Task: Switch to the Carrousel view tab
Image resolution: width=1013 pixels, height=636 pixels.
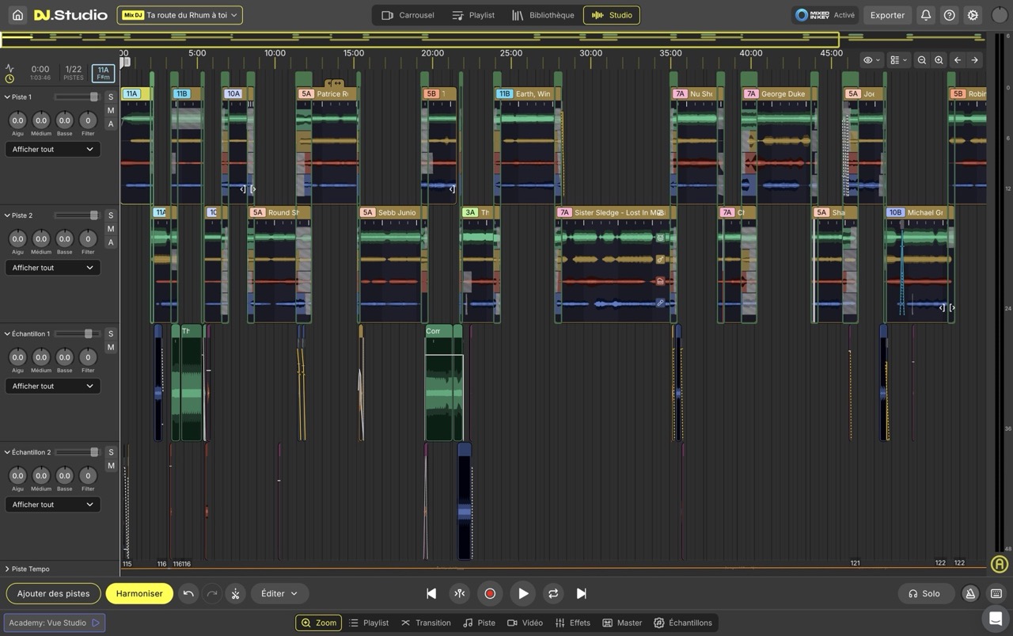Action: (x=408, y=15)
